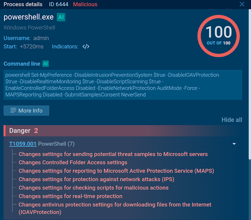
Task: Select the script checking settings entry
Action: [x=93, y=188]
